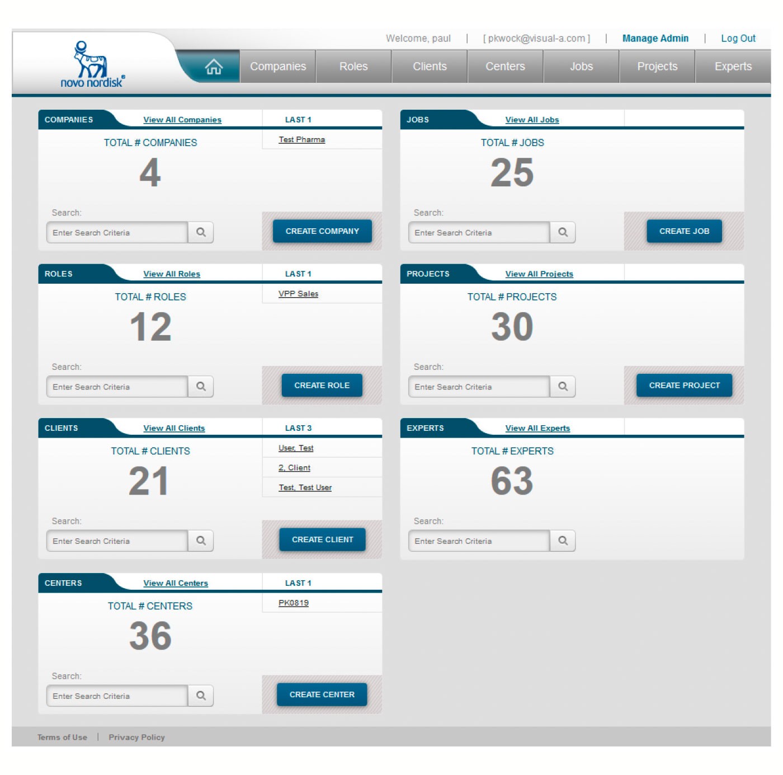
Task: Open the PK0819 center record
Action: [x=295, y=603]
